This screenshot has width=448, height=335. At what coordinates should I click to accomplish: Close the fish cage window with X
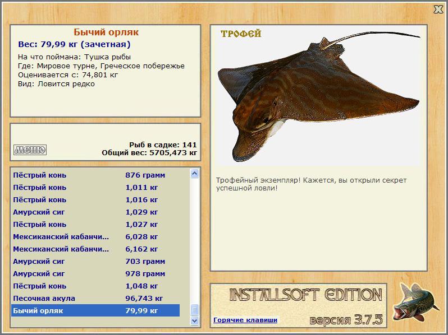pos(438,10)
